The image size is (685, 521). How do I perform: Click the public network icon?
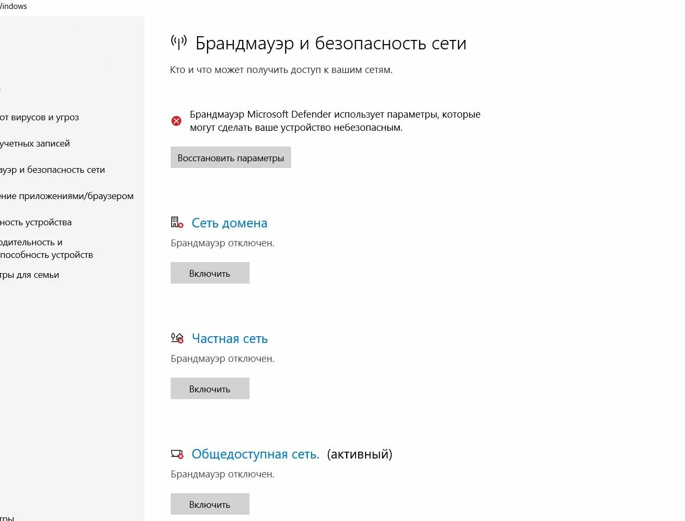point(177,454)
